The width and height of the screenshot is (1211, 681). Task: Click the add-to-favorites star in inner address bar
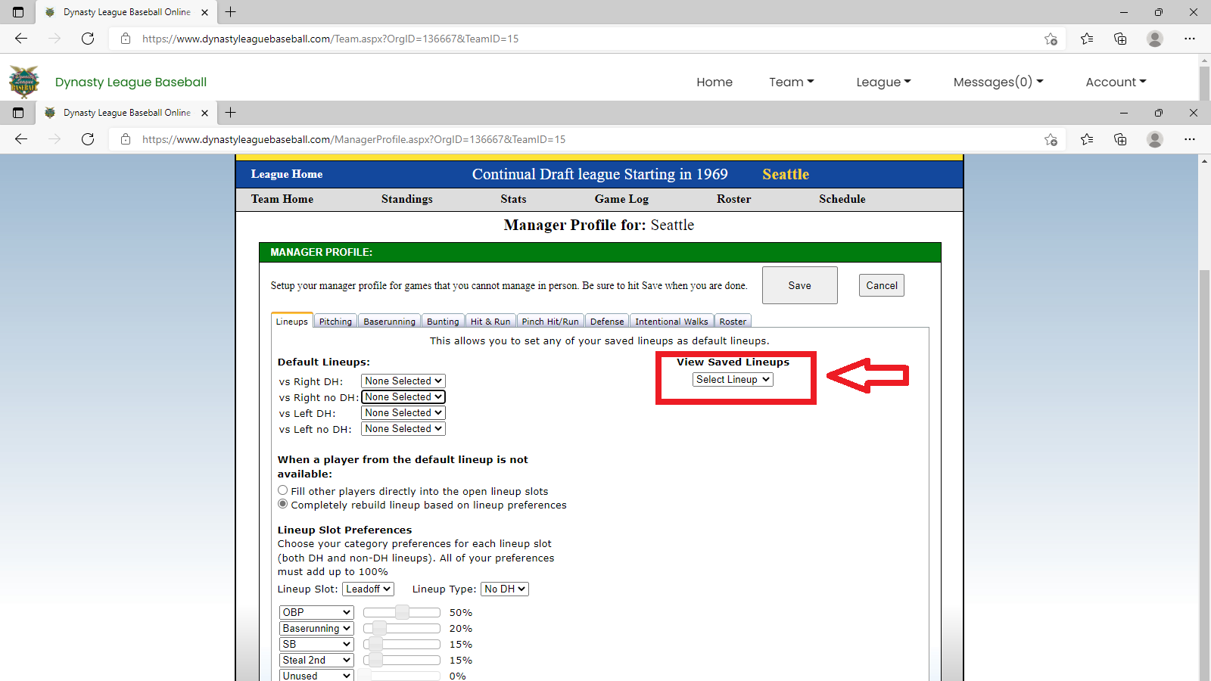pyautogui.click(x=1051, y=139)
